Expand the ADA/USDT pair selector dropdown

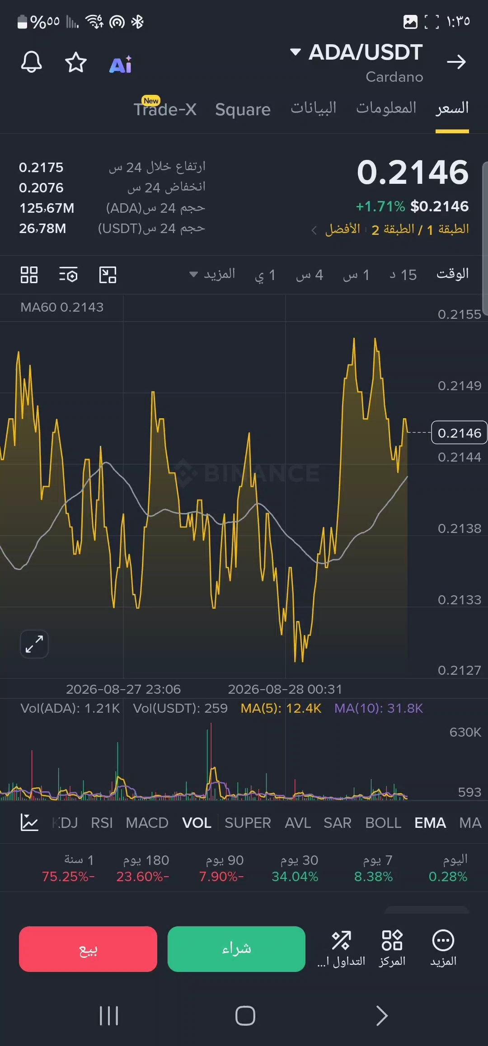coord(296,52)
